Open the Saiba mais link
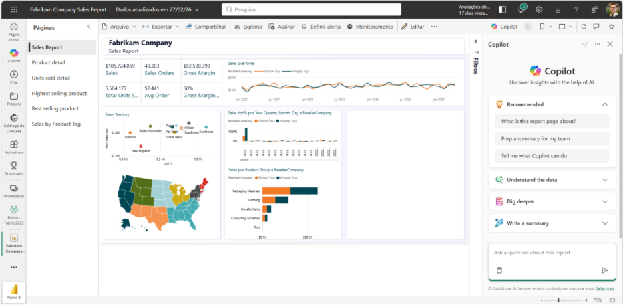The height and width of the screenshot is (305, 623). (x=604, y=288)
